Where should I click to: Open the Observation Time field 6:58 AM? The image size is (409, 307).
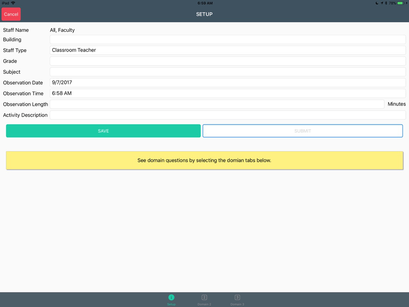tap(228, 93)
